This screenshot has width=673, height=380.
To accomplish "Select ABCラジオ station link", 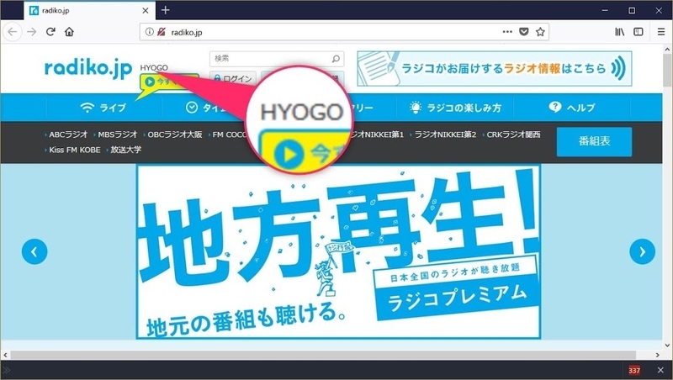I will (68, 135).
